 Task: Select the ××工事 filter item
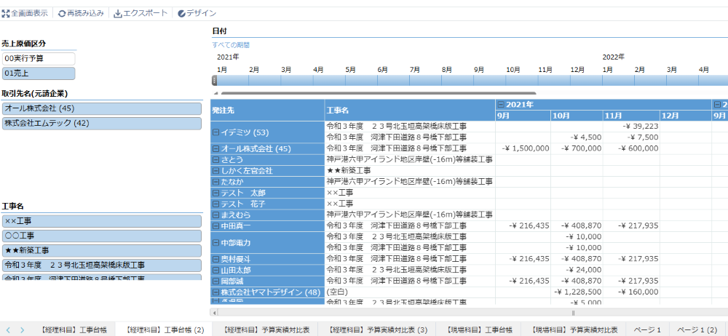pos(101,221)
